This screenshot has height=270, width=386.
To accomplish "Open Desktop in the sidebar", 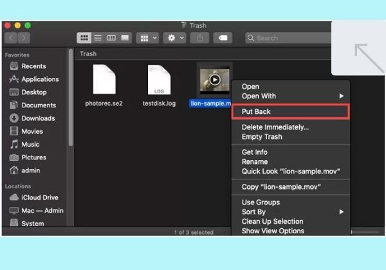I will (28, 92).
